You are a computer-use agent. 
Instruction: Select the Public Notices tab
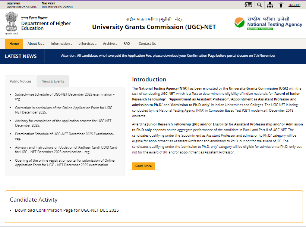point(20,81)
